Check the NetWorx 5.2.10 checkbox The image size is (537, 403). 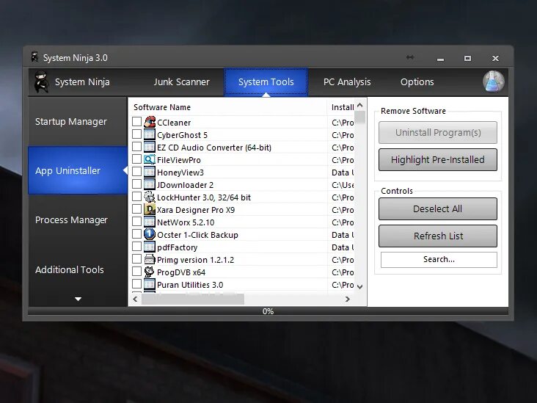pyautogui.click(x=137, y=222)
